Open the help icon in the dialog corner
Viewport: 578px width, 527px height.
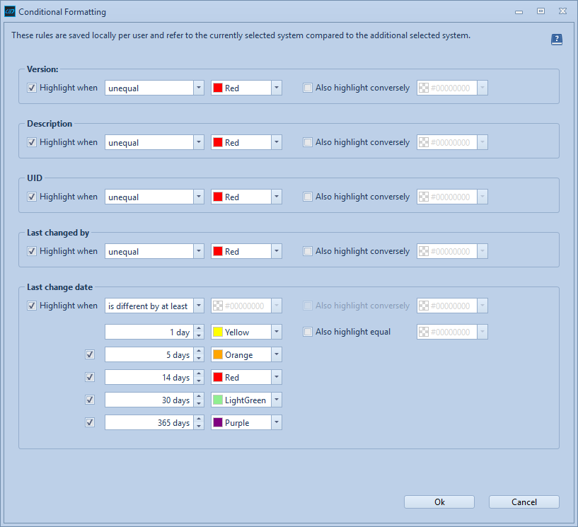[557, 39]
